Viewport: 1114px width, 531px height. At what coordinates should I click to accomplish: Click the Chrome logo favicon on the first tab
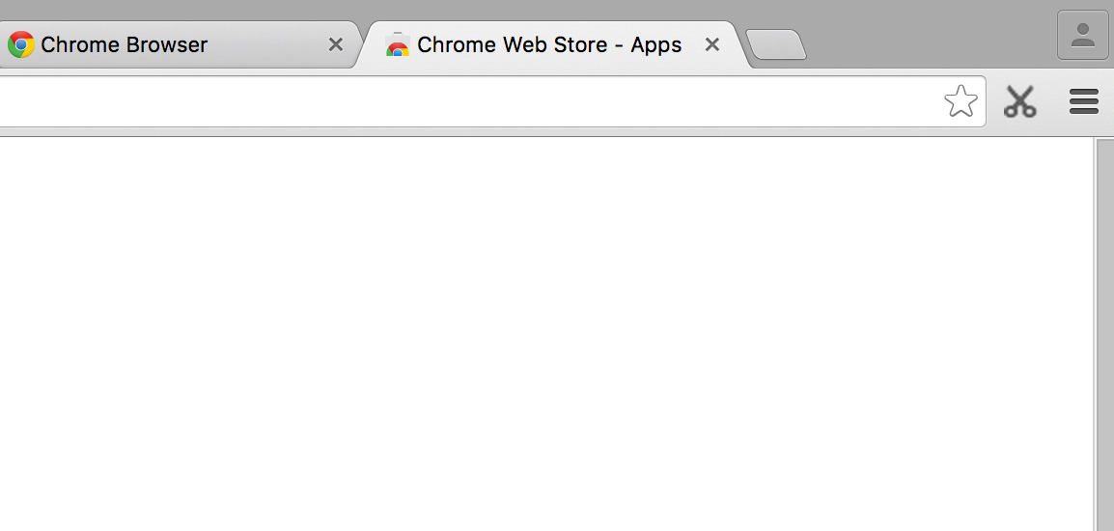click(21, 44)
